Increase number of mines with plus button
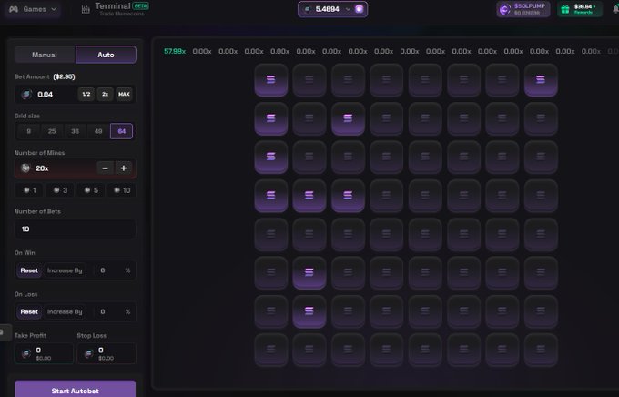Image resolution: width=619 pixels, height=397 pixels. coord(124,168)
